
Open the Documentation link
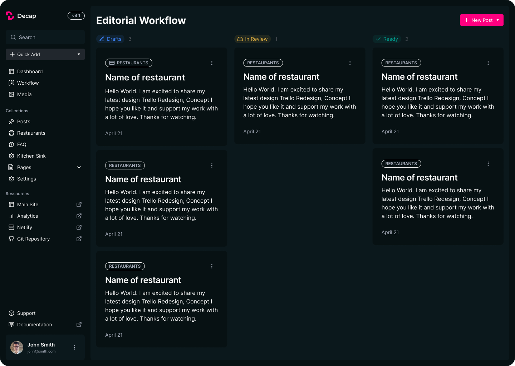pos(34,325)
